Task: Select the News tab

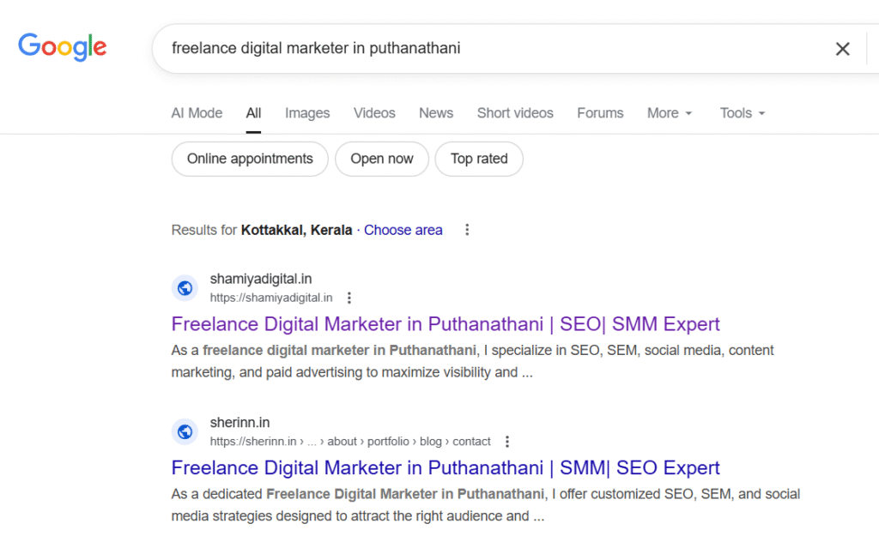Action: (x=436, y=113)
